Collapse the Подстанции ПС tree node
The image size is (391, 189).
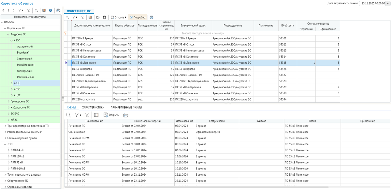coord(5,28)
